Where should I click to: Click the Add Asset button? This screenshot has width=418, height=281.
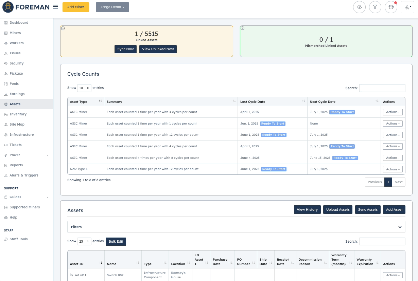(x=394, y=210)
